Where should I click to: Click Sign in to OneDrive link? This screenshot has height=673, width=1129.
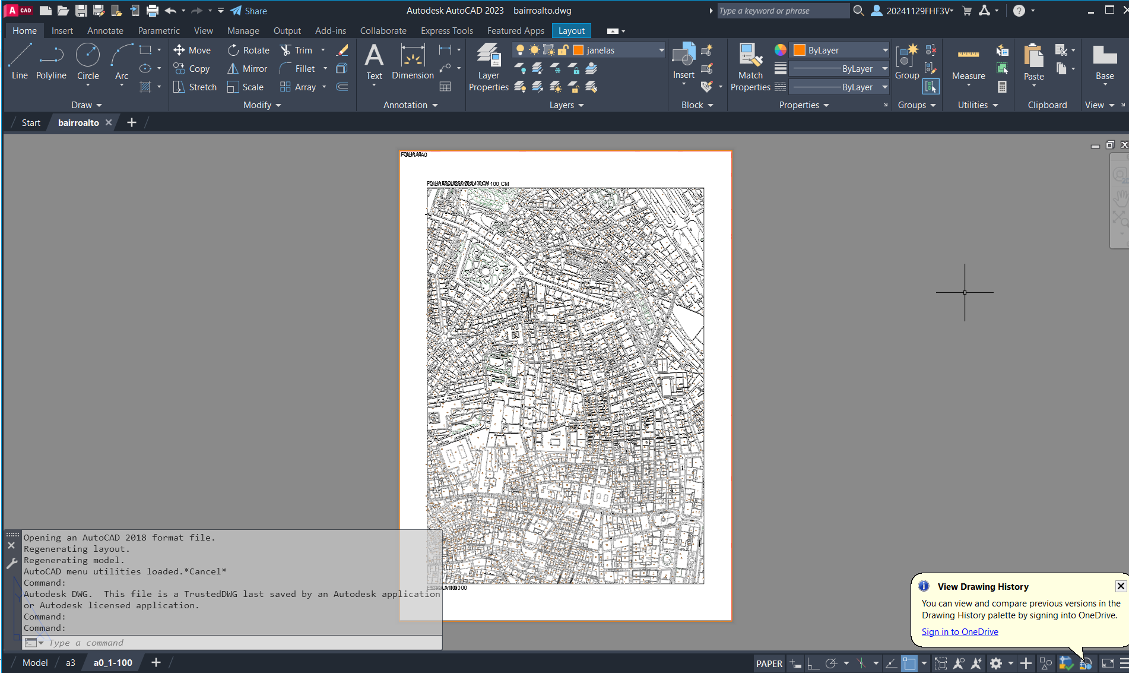coord(959,632)
